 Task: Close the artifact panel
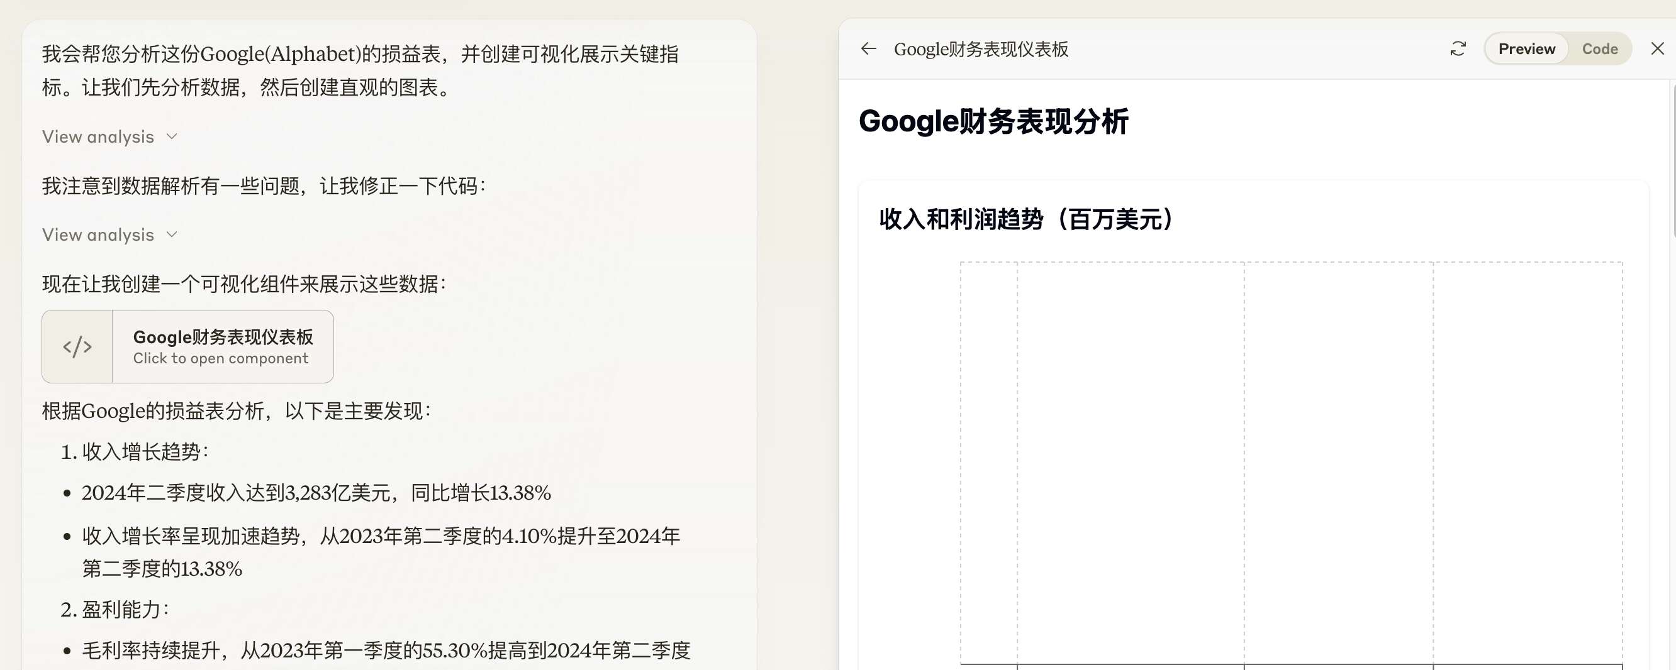1657,49
